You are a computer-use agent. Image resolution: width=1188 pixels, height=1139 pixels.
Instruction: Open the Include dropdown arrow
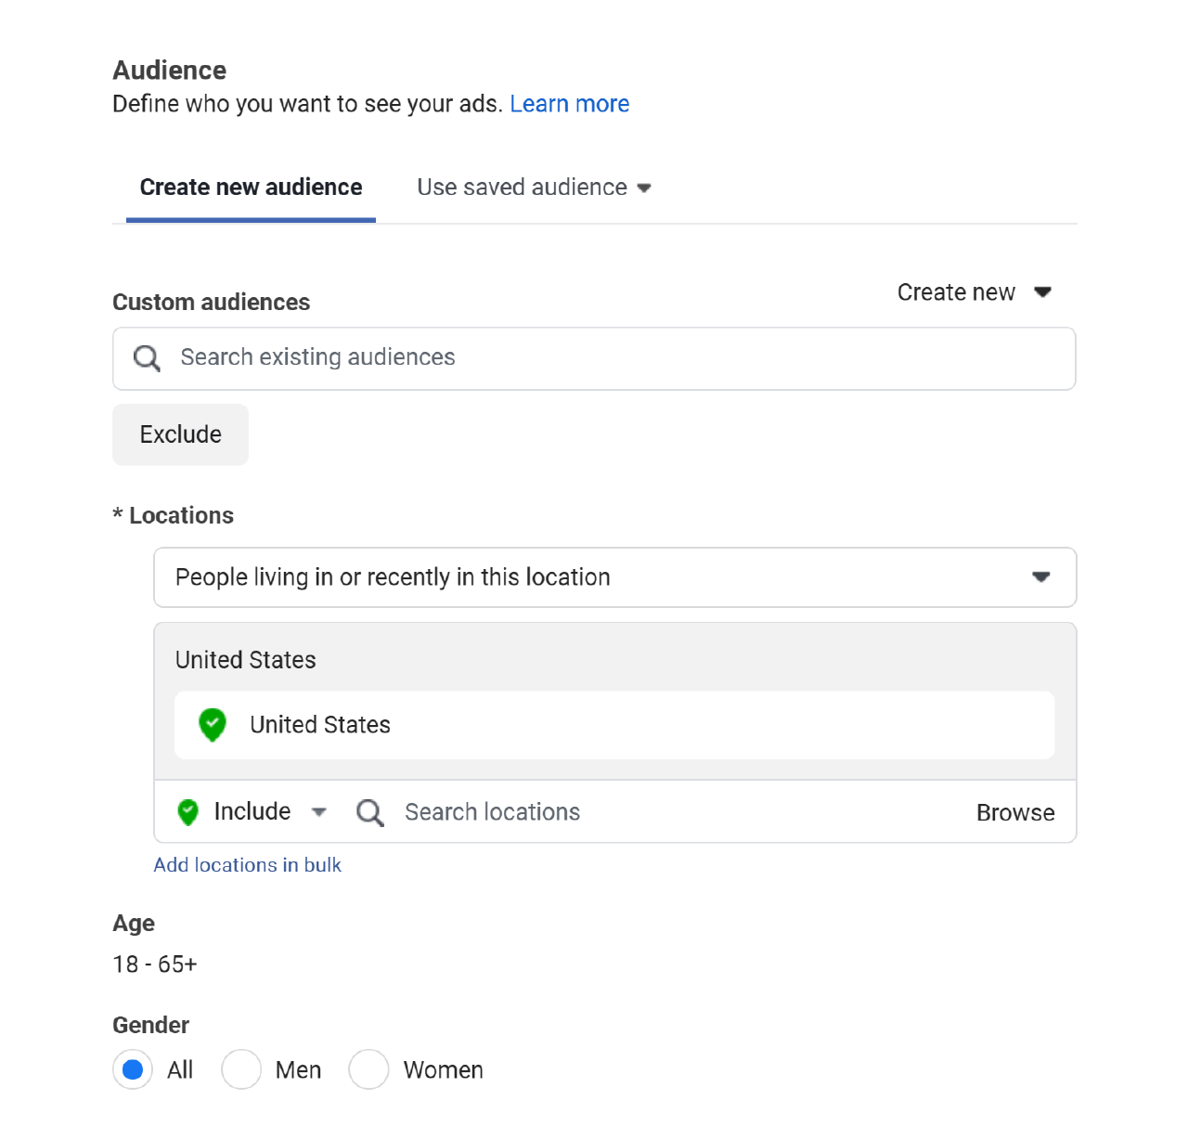pos(319,812)
